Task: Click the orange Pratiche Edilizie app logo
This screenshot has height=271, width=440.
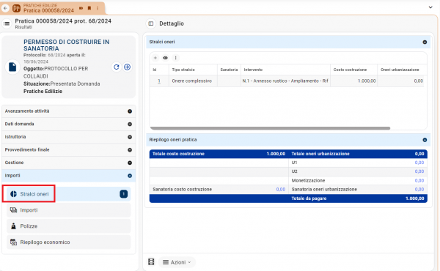Action: (x=16, y=8)
